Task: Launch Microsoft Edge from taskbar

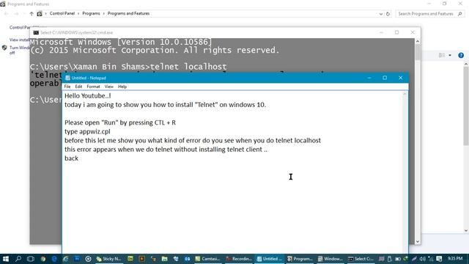Action: pos(54,259)
